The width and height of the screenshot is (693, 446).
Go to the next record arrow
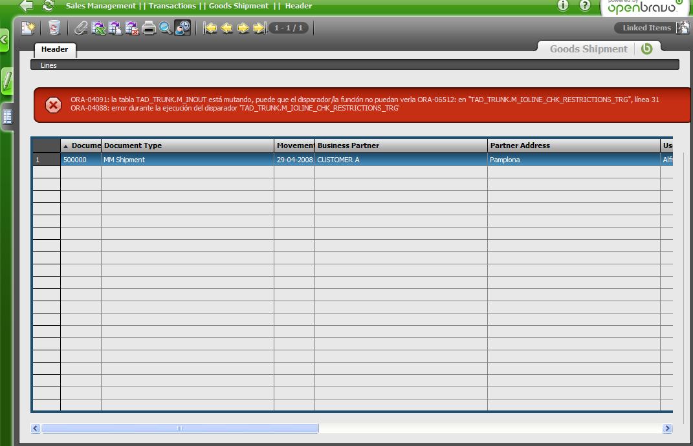(x=243, y=28)
